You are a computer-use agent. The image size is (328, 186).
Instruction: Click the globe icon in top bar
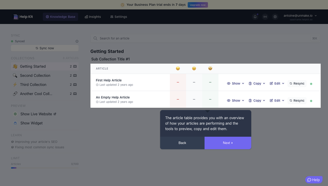coord(275,17)
